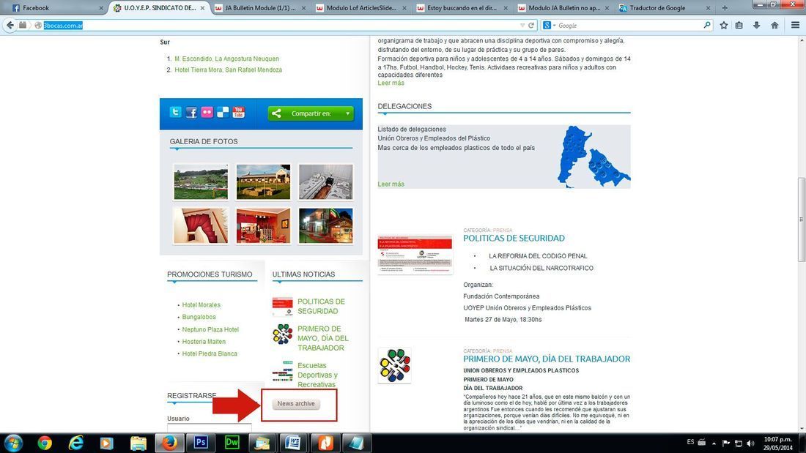The width and height of the screenshot is (806, 453).
Task: Click the YouTube share icon
Action: 239,112
